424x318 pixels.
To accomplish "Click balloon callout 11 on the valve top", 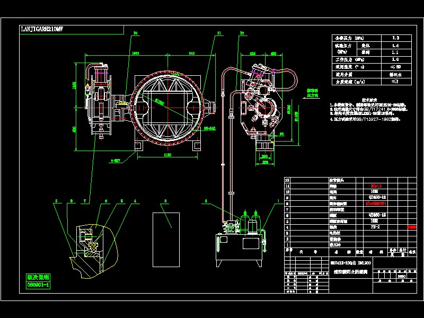I will coord(219,32).
